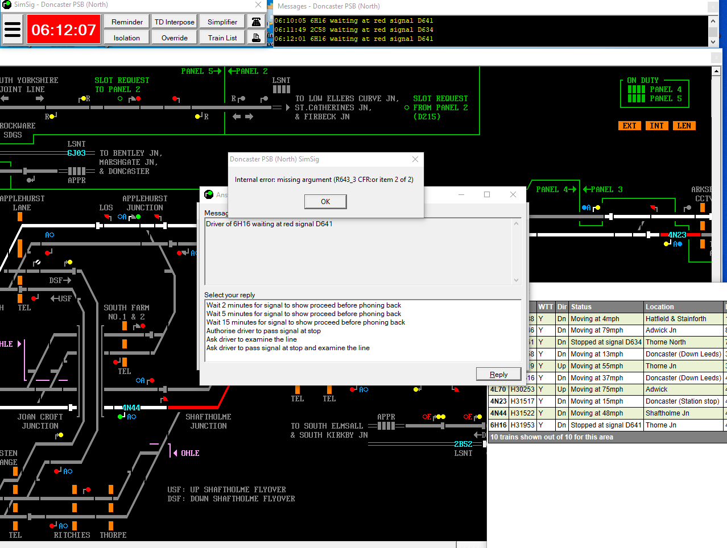Click OK on the internal error dialog
The width and height of the screenshot is (727, 548).
(x=325, y=201)
